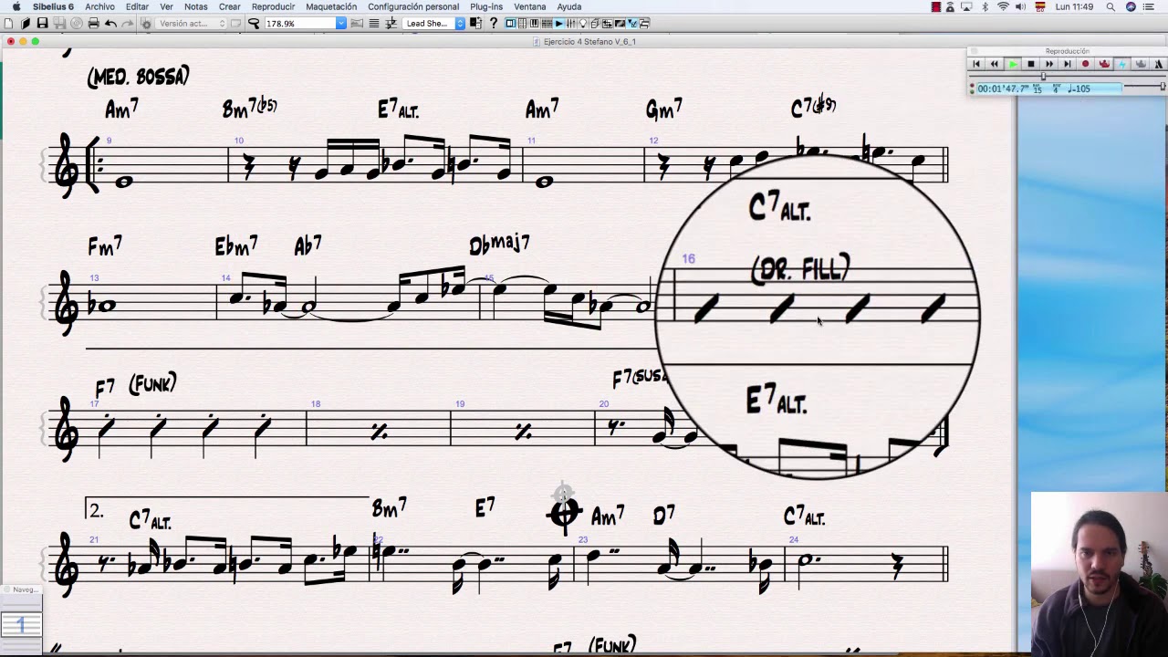Toggle the grey Live Tempo record icon
Image resolution: width=1168 pixels, height=657 pixels.
[x=1141, y=64]
